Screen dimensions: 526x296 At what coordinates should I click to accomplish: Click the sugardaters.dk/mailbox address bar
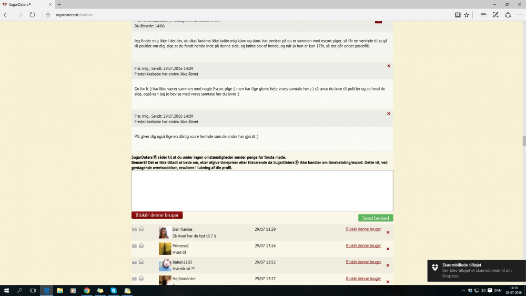click(x=74, y=15)
